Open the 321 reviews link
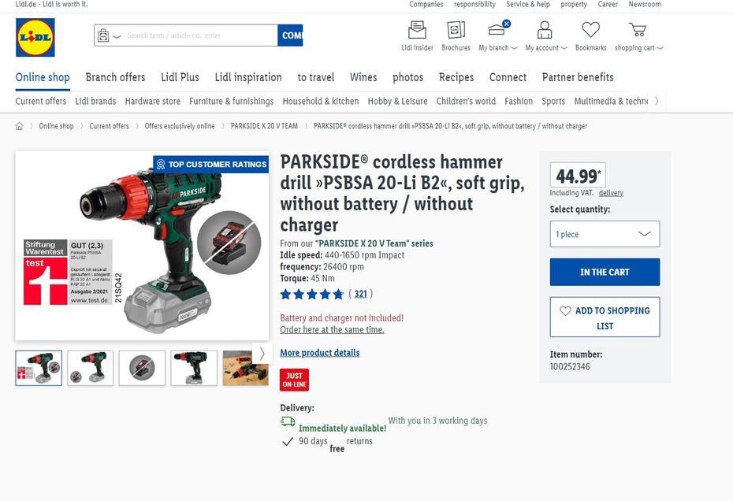Viewport: 733px width, 501px height. pyautogui.click(x=360, y=294)
